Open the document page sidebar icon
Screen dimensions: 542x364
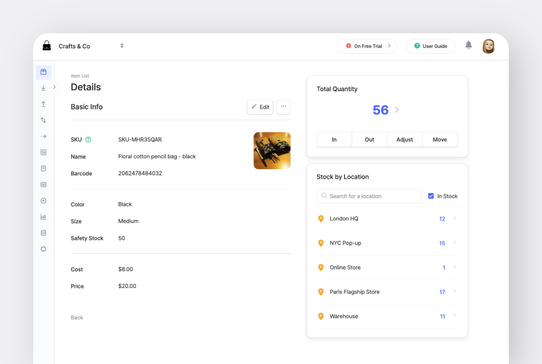point(44,169)
